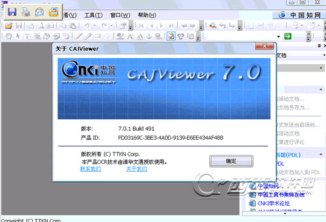The width and height of the screenshot is (326, 222).
Task: Select the straight Line drawing tool
Action: coord(79,36)
